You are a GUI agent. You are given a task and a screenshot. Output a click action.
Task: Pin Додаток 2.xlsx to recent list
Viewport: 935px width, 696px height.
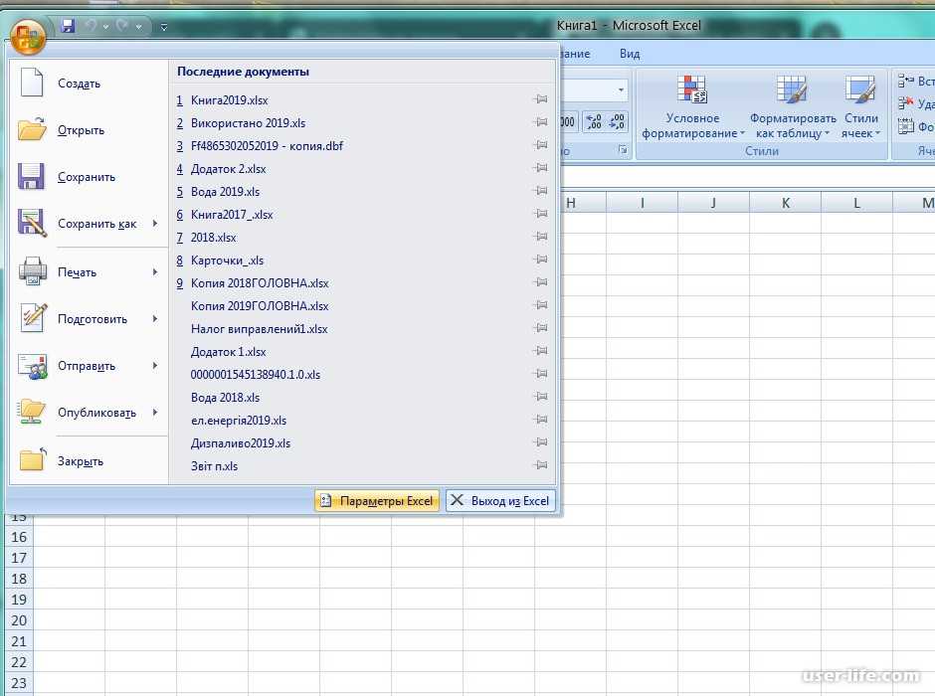click(x=540, y=167)
